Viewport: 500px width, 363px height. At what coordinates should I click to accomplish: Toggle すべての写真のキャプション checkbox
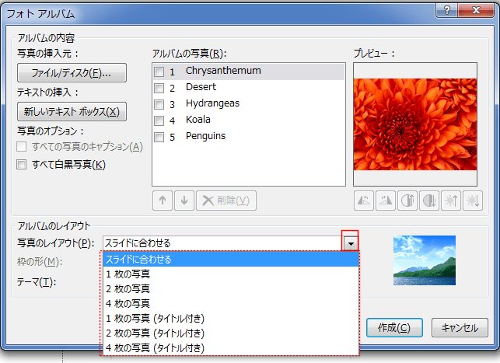coord(21,147)
